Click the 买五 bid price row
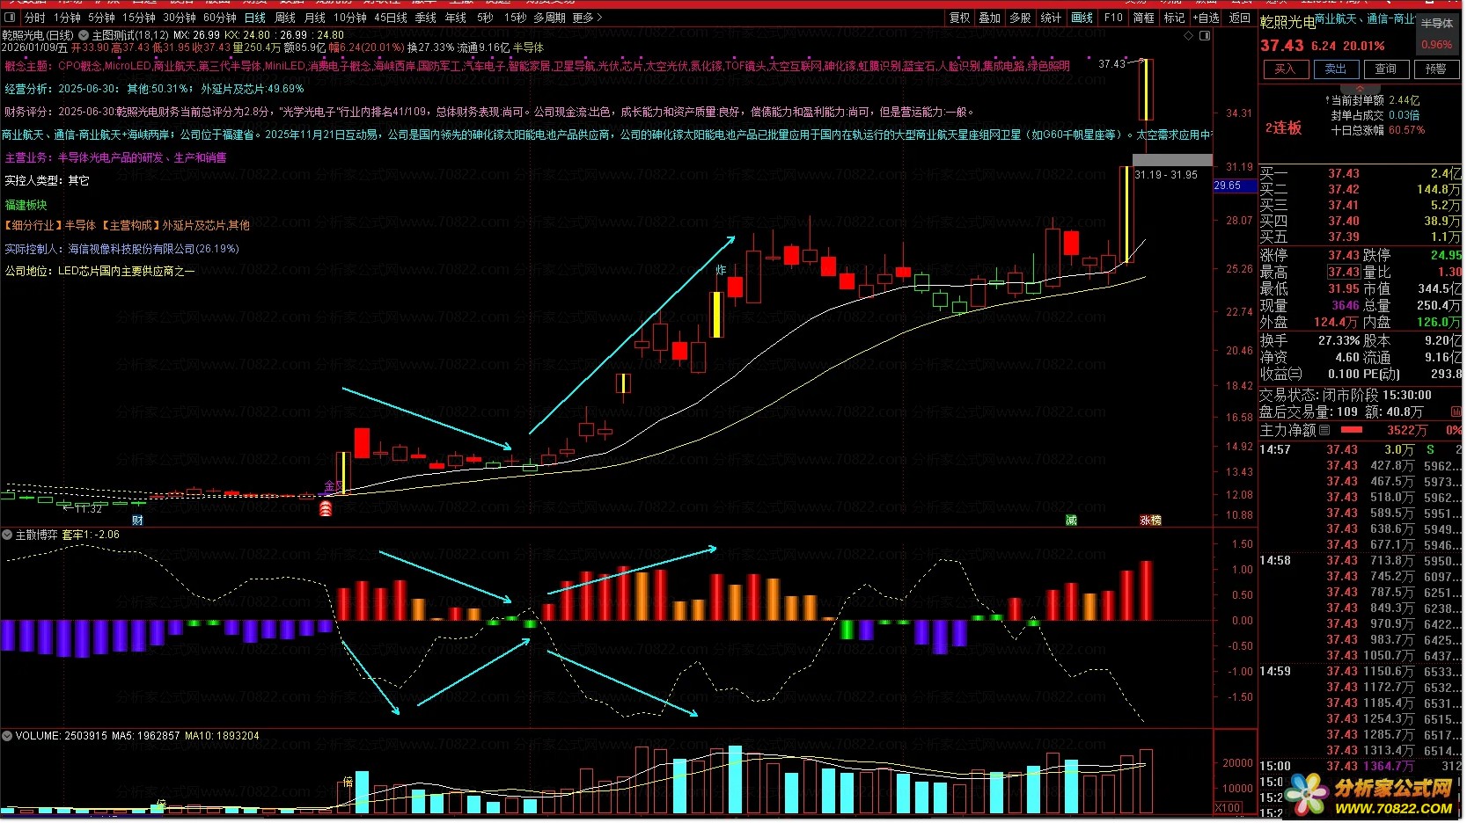Screen dimensions: 1467x823 [x=1360, y=237]
